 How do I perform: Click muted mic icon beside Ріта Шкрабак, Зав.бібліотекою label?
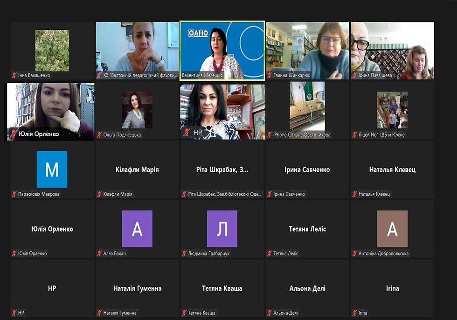[x=184, y=194]
